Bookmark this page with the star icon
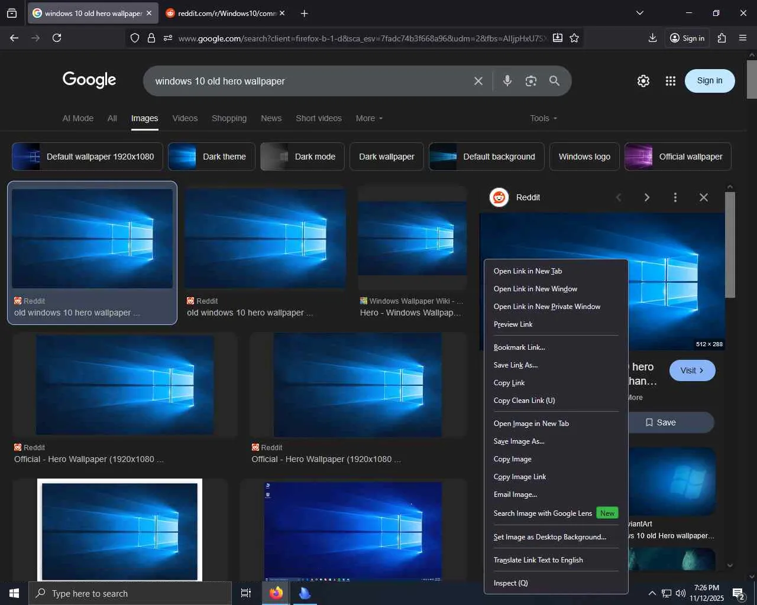 (574, 38)
